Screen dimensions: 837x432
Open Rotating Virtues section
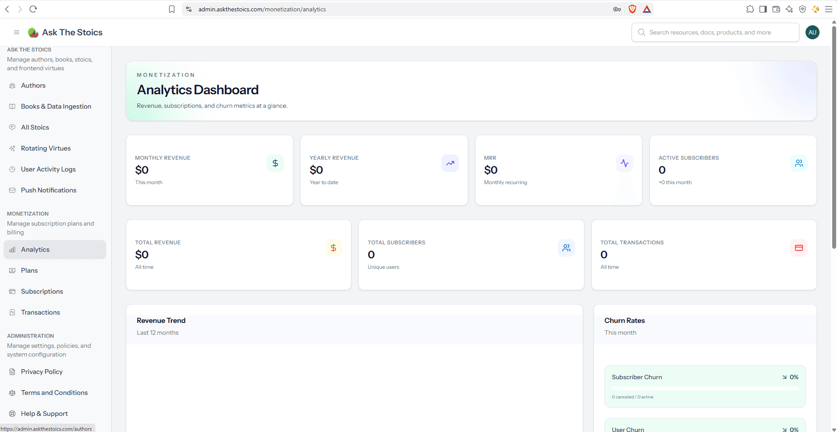point(55,148)
